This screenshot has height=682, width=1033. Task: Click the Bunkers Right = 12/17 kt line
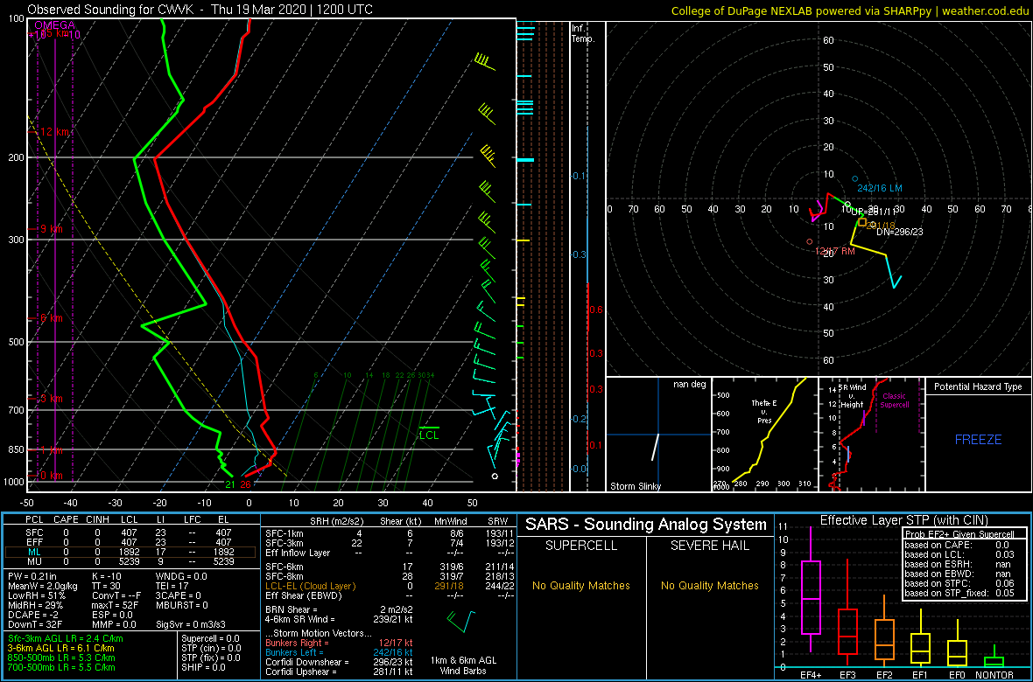coord(339,643)
